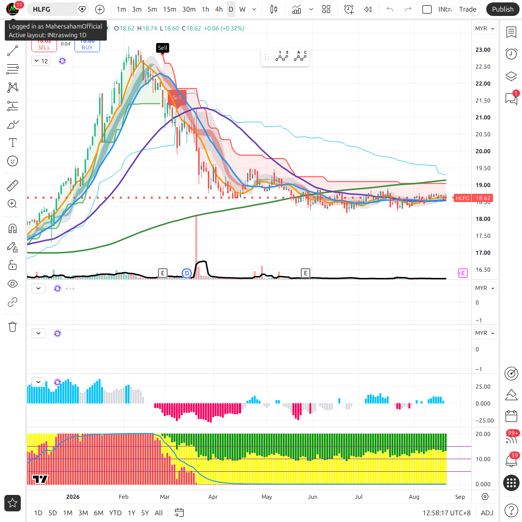
Task: Set range to YTD
Action: tap(115, 513)
